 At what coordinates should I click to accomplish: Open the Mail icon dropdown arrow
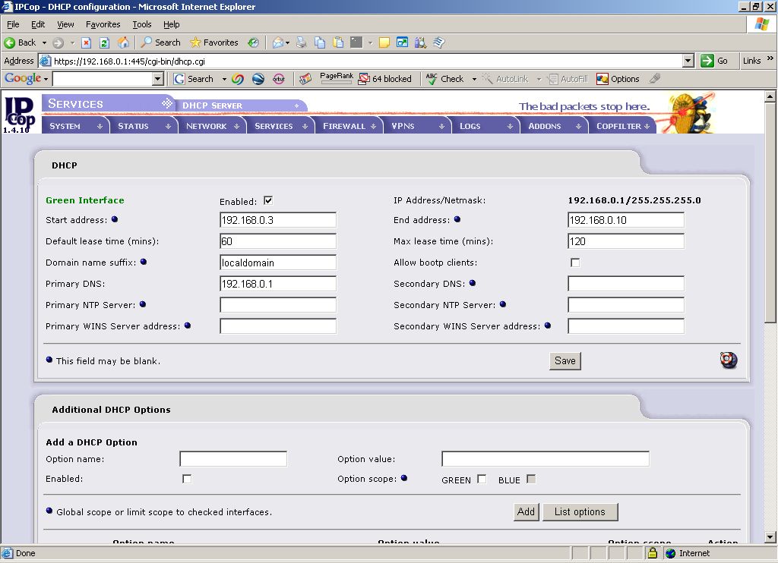287,43
